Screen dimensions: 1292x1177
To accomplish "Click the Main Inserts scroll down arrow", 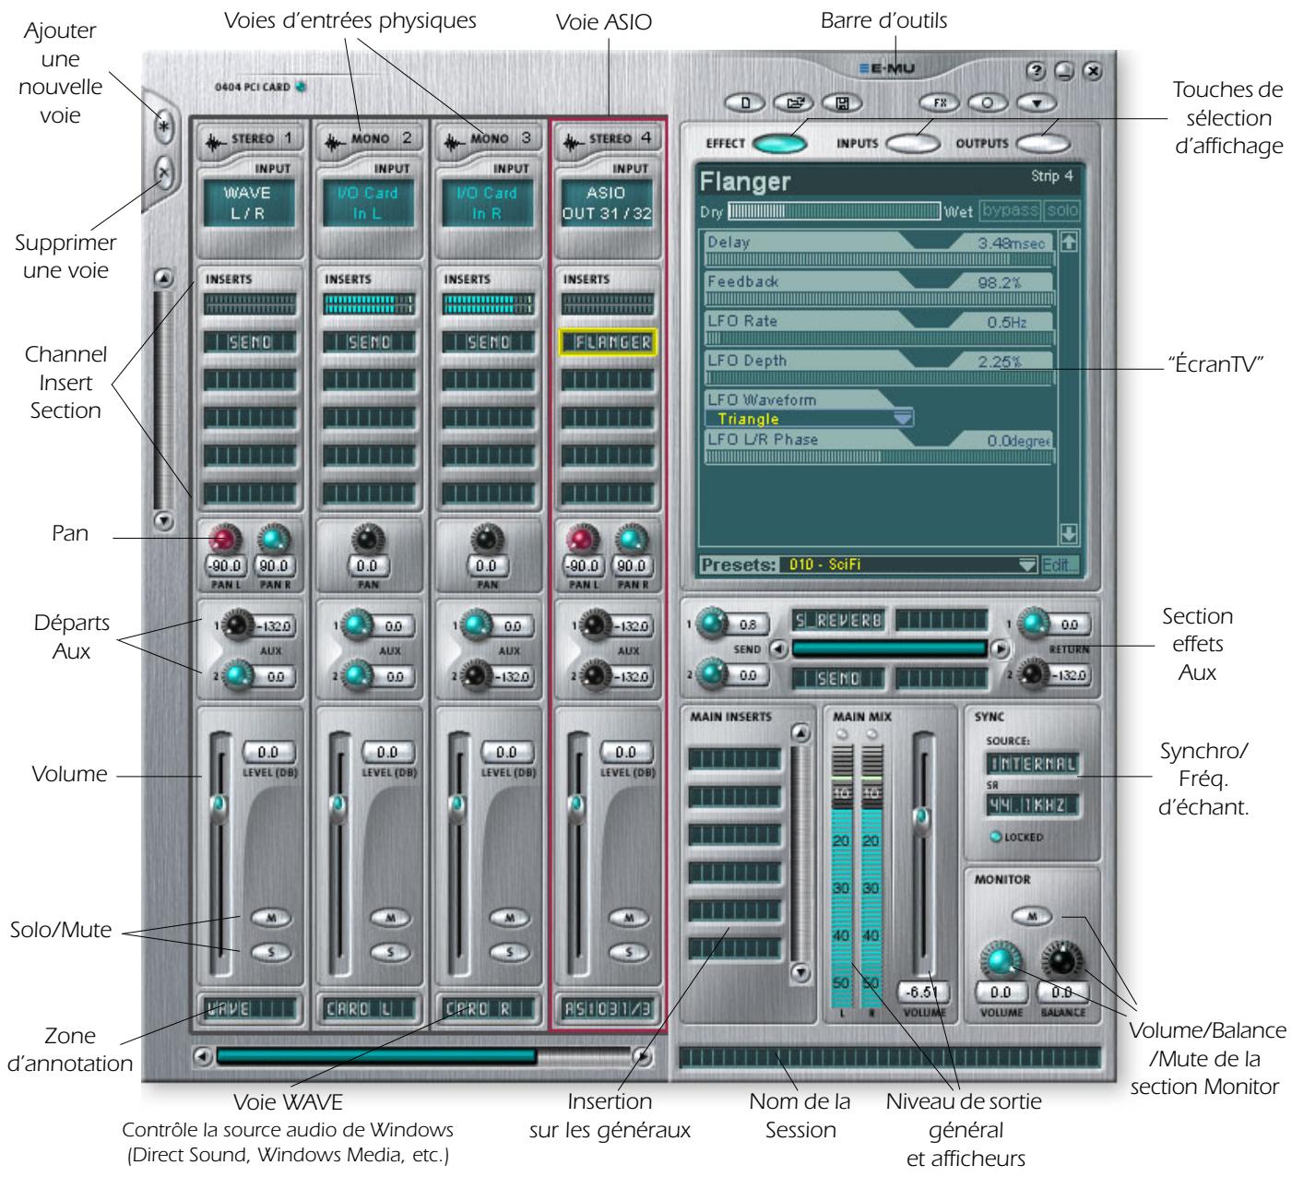I will click(x=801, y=971).
